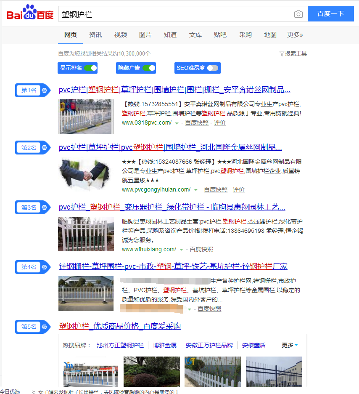Select the 网页 tab
Viewport: 359px width, 394px height.
tap(71, 35)
